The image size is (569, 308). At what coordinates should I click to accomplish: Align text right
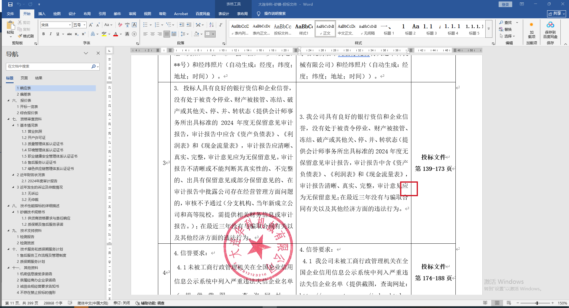pos(160,34)
